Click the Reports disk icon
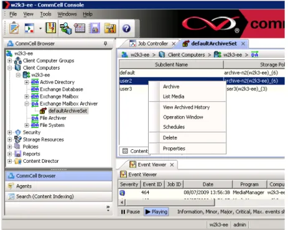Image resolution: width=288 pixels, height=230 pixels. [x=18, y=154]
